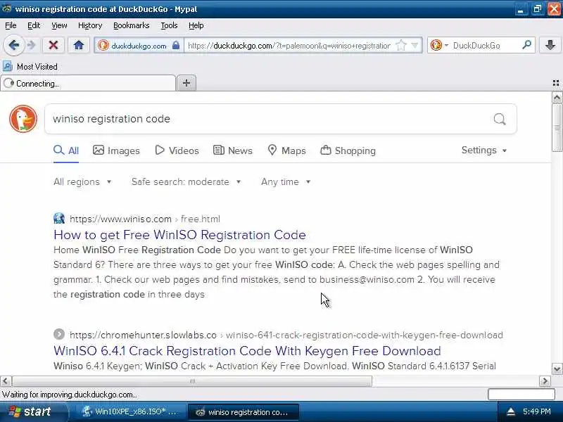Open the Tools menu
This screenshot has height=422, width=563.
coord(169,25)
